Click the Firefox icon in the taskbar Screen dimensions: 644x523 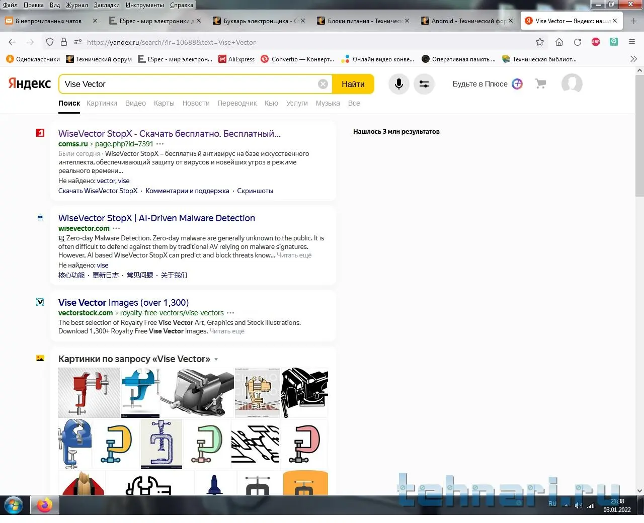(x=45, y=505)
